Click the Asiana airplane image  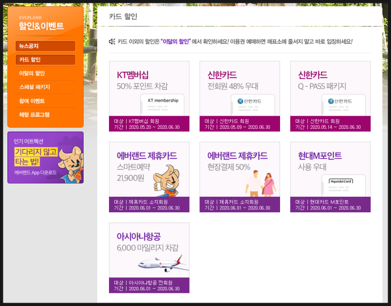(163, 264)
